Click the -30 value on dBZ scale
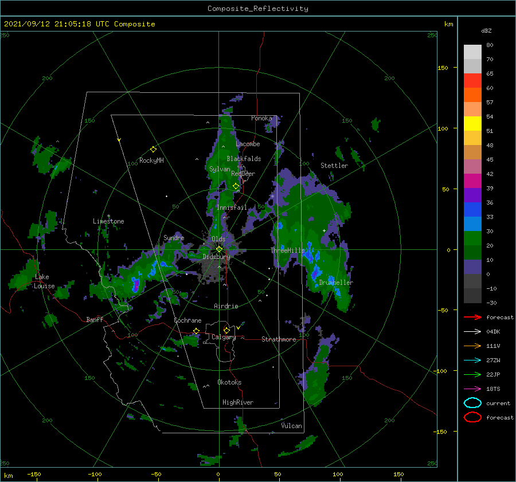516x482 pixels. point(492,303)
